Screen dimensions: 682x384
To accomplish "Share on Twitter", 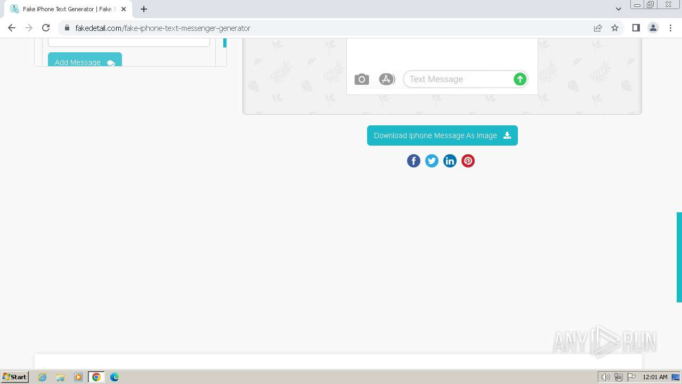I will click(432, 161).
